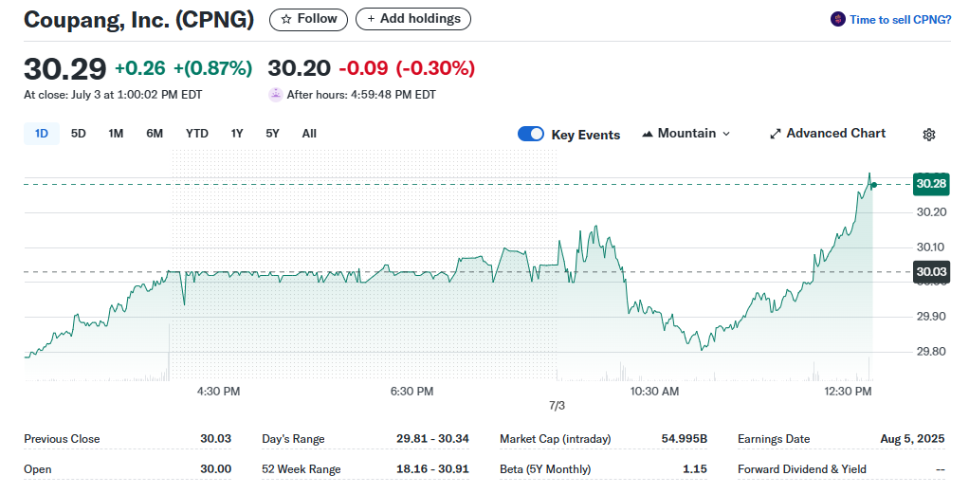Choose the YTD range tab
Screen dimensions: 969x494
pos(197,134)
